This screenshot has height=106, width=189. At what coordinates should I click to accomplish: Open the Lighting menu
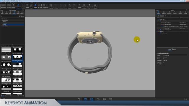point(13,3)
